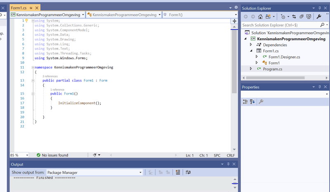Viewport: 330px width, 192px height.
Task: Expand the Program.cs node
Action: pyautogui.click(x=251, y=69)
